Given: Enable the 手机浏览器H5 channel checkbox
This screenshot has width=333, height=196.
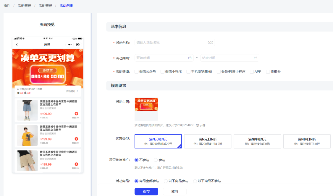Looking at the screenshot, I should [x=188, y=71].
